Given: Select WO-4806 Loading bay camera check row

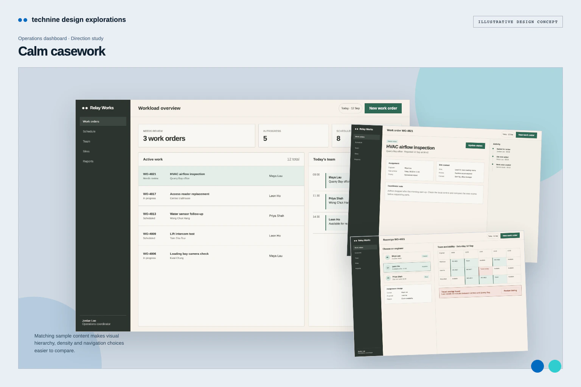Looking at the screenshot, I should click(221, 256).
